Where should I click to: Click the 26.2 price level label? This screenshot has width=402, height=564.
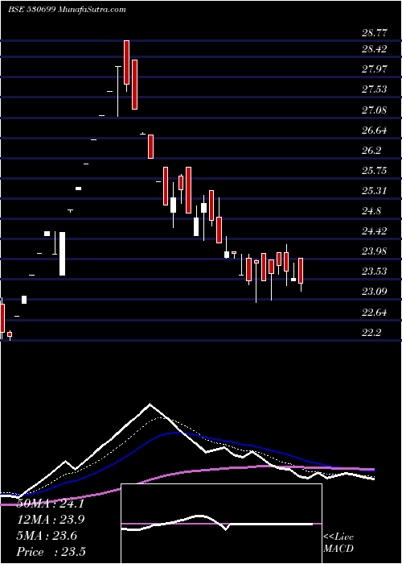pos(371,151)
